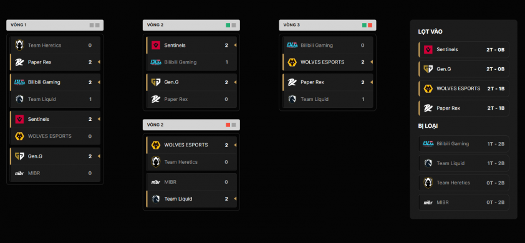525x243 pixels.
Task: Click the Sentinels logo in Lọt Vào list
Action: (x=428, y=50)
